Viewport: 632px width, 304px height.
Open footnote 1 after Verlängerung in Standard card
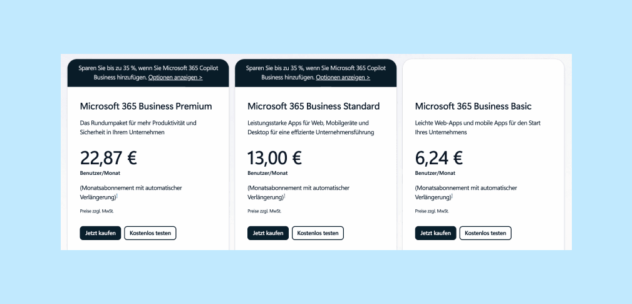[x=284, y=196]
